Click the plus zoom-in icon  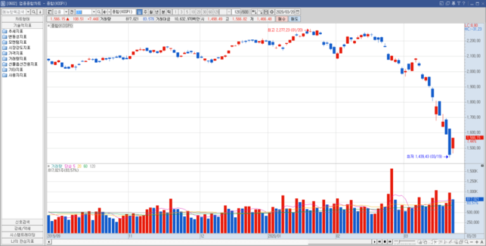click(477, 241)
